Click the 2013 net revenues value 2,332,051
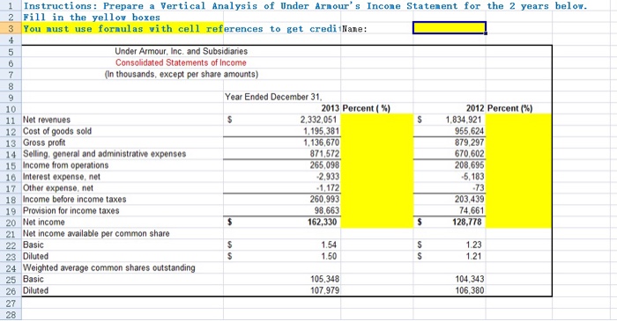Viewport: 617px width, 321px height. point(319,120)
